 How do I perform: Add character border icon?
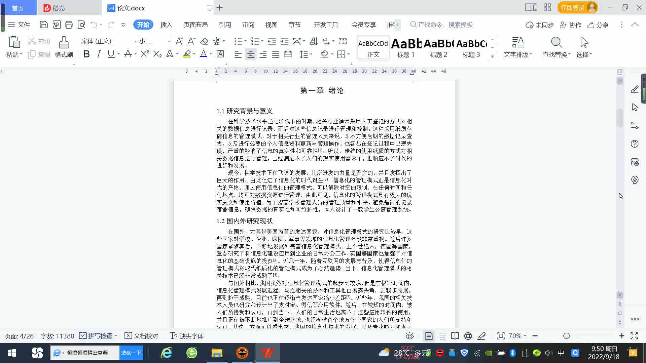point(220,54)
